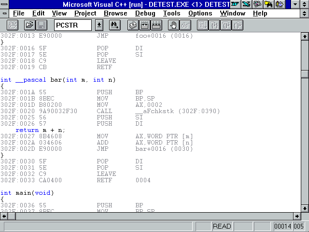Click the Compile File toolbar icon
The image size is (309, 232).
[x=133, y=25]
